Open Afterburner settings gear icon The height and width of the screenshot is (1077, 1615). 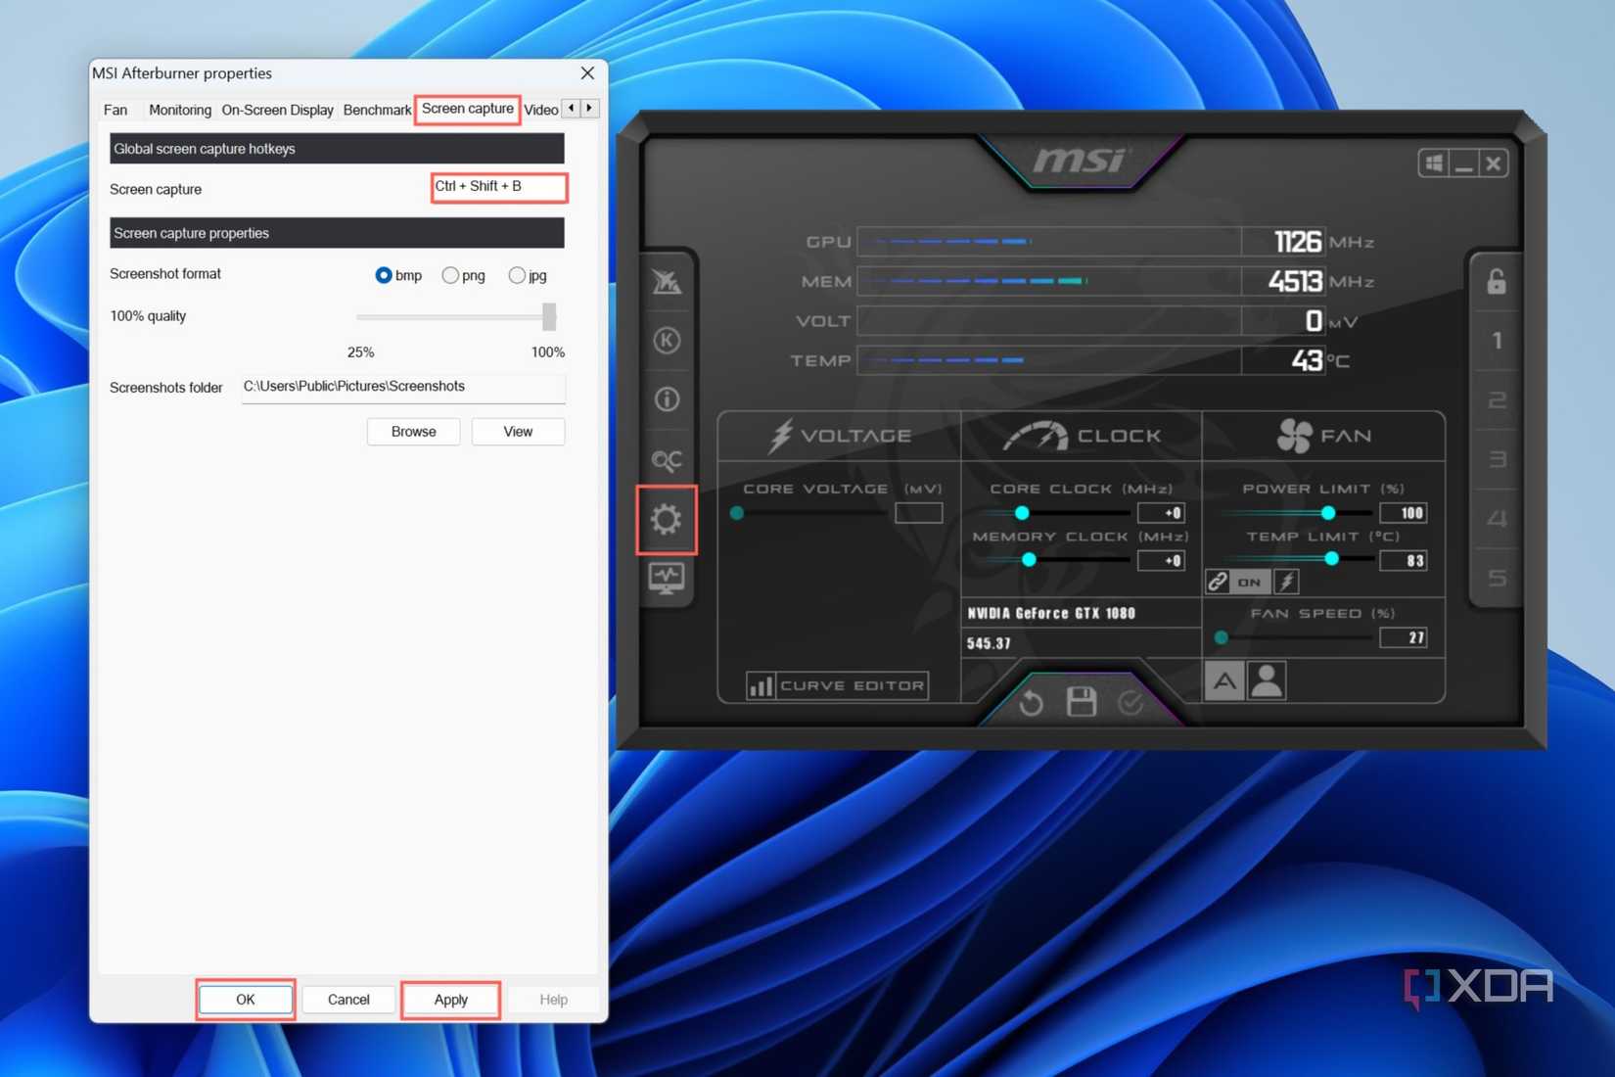click(x=667, y=519)
